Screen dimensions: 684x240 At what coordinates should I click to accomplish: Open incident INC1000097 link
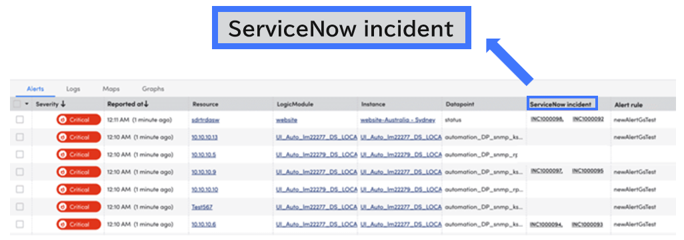click(547, 171)
